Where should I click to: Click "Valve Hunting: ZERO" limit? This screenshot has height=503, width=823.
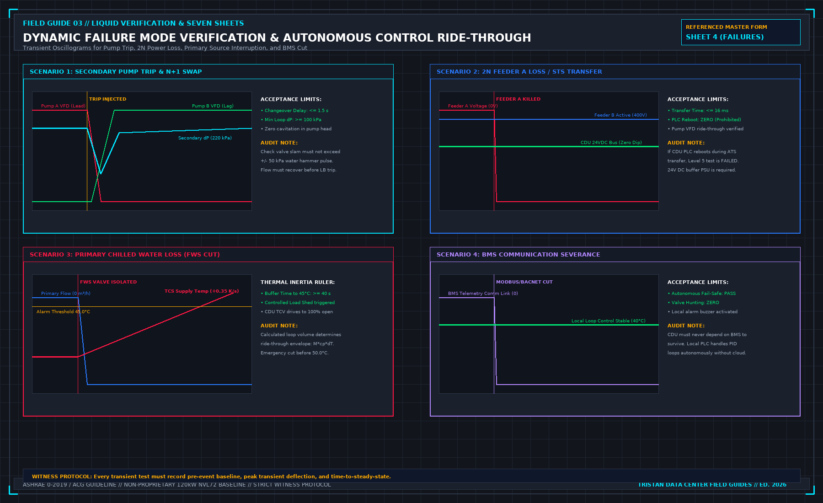pos(693,303)
